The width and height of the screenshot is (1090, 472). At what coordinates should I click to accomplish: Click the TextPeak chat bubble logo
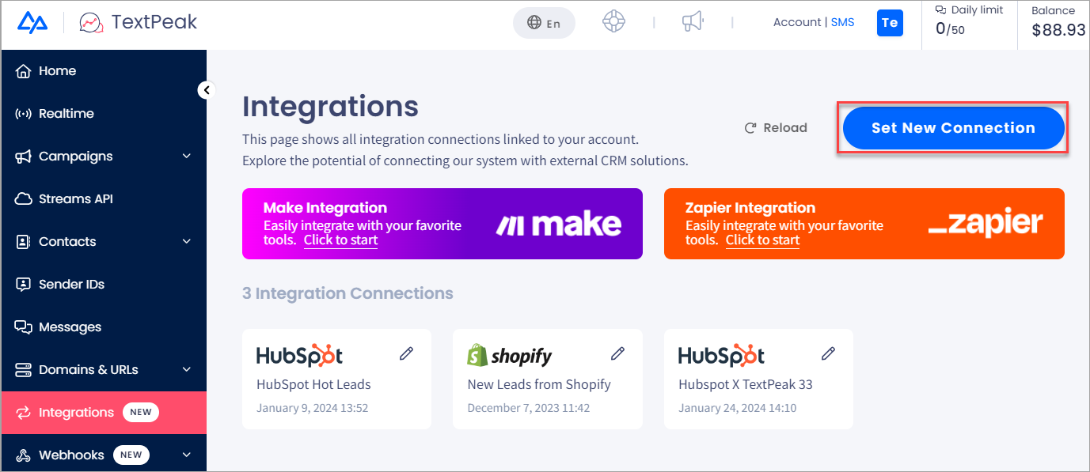coord(91,23)
